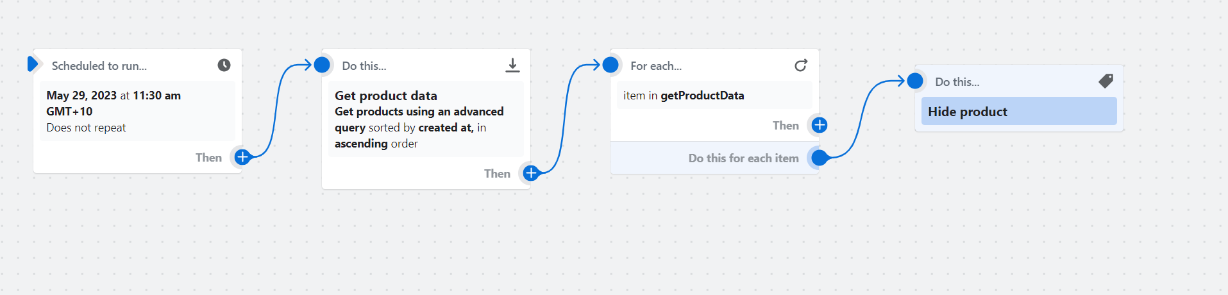Viewport: 1228px width, 295px height.
Task: Click Do this header on Hide product card
Action: tap(957, 82)
